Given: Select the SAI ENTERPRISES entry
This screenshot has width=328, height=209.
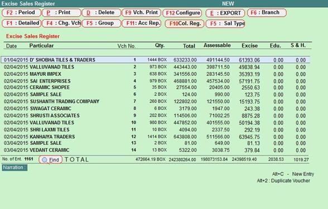Looking at the screenshot, I should click(156, 81).
